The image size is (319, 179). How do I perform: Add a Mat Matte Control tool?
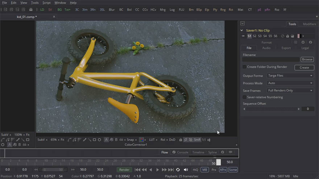coord(240,9)
